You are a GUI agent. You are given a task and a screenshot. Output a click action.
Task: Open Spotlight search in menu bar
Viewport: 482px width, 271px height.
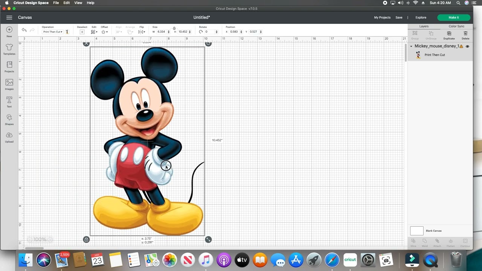pos(458,3)
